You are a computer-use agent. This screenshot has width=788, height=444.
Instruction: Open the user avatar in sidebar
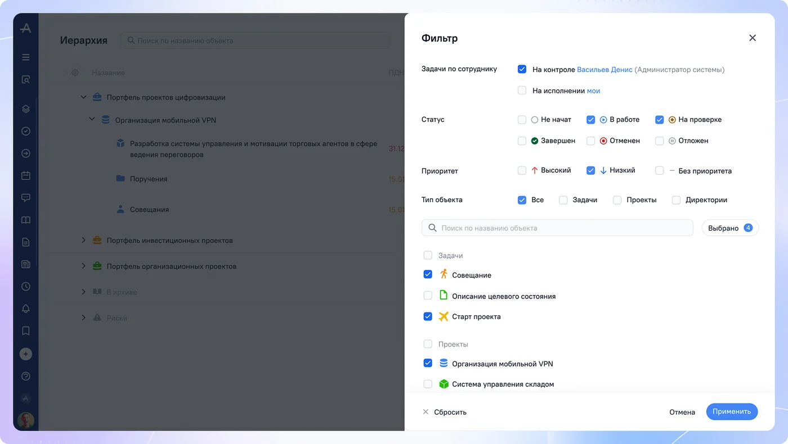point(26,420)
